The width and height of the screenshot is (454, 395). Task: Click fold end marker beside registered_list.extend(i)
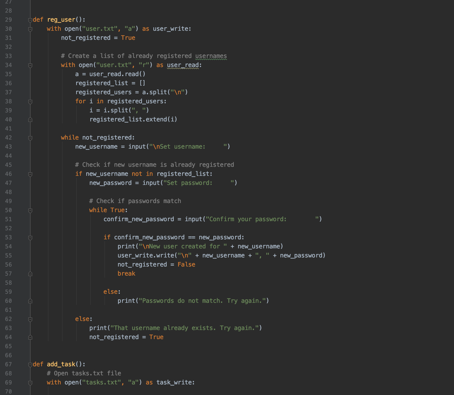[x=30, y=120]
